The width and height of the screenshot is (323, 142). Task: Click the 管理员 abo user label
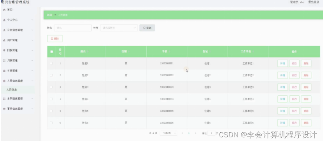coord(297,2)
